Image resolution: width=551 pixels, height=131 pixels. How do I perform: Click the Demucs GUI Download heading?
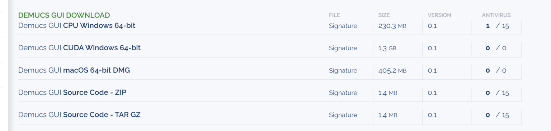pyautogui.click(x=64, y=15)
